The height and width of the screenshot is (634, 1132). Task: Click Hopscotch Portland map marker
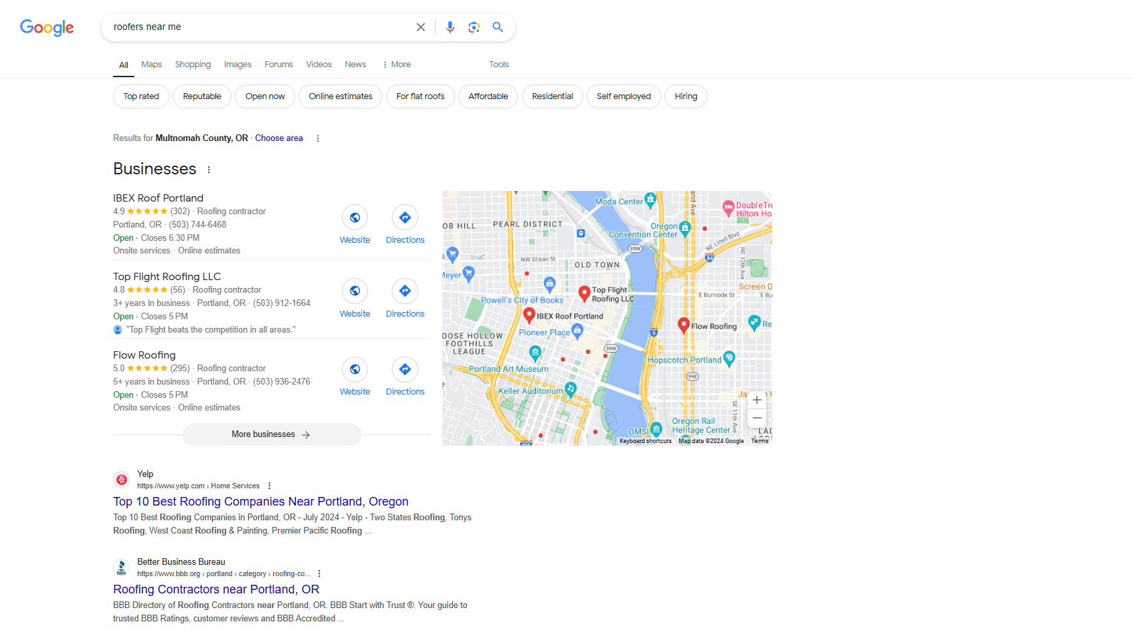click(x=729, y=358)
